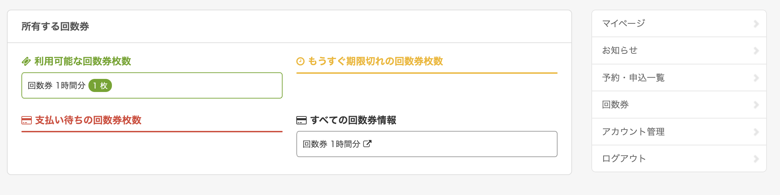Log out via ログアウト menu item
Image resolution: width=780 pixels, height=195 pixels.
(624, 158)
